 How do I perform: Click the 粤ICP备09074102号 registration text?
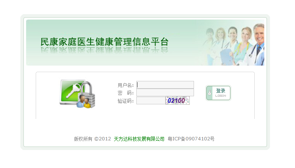(191, 139)
